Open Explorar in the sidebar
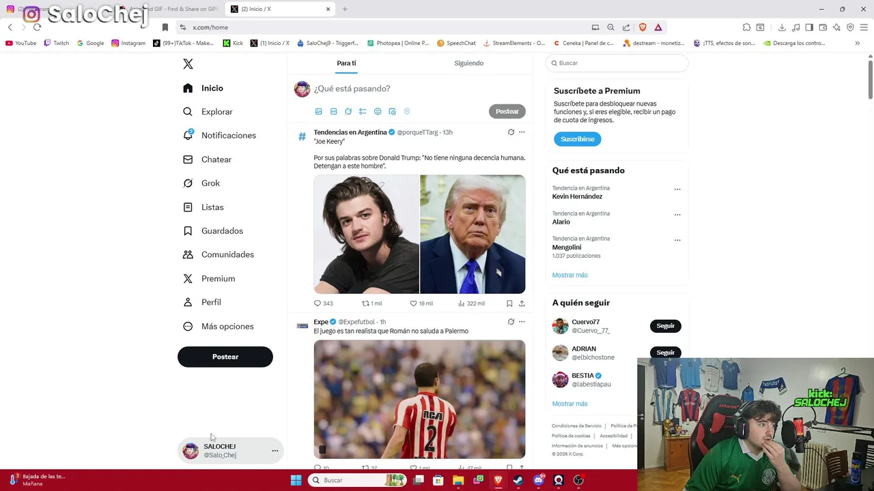The image size is (874, 491). pos(208,112)
